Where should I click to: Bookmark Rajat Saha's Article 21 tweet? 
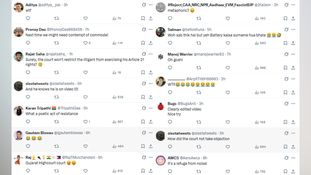pos(143,72)
